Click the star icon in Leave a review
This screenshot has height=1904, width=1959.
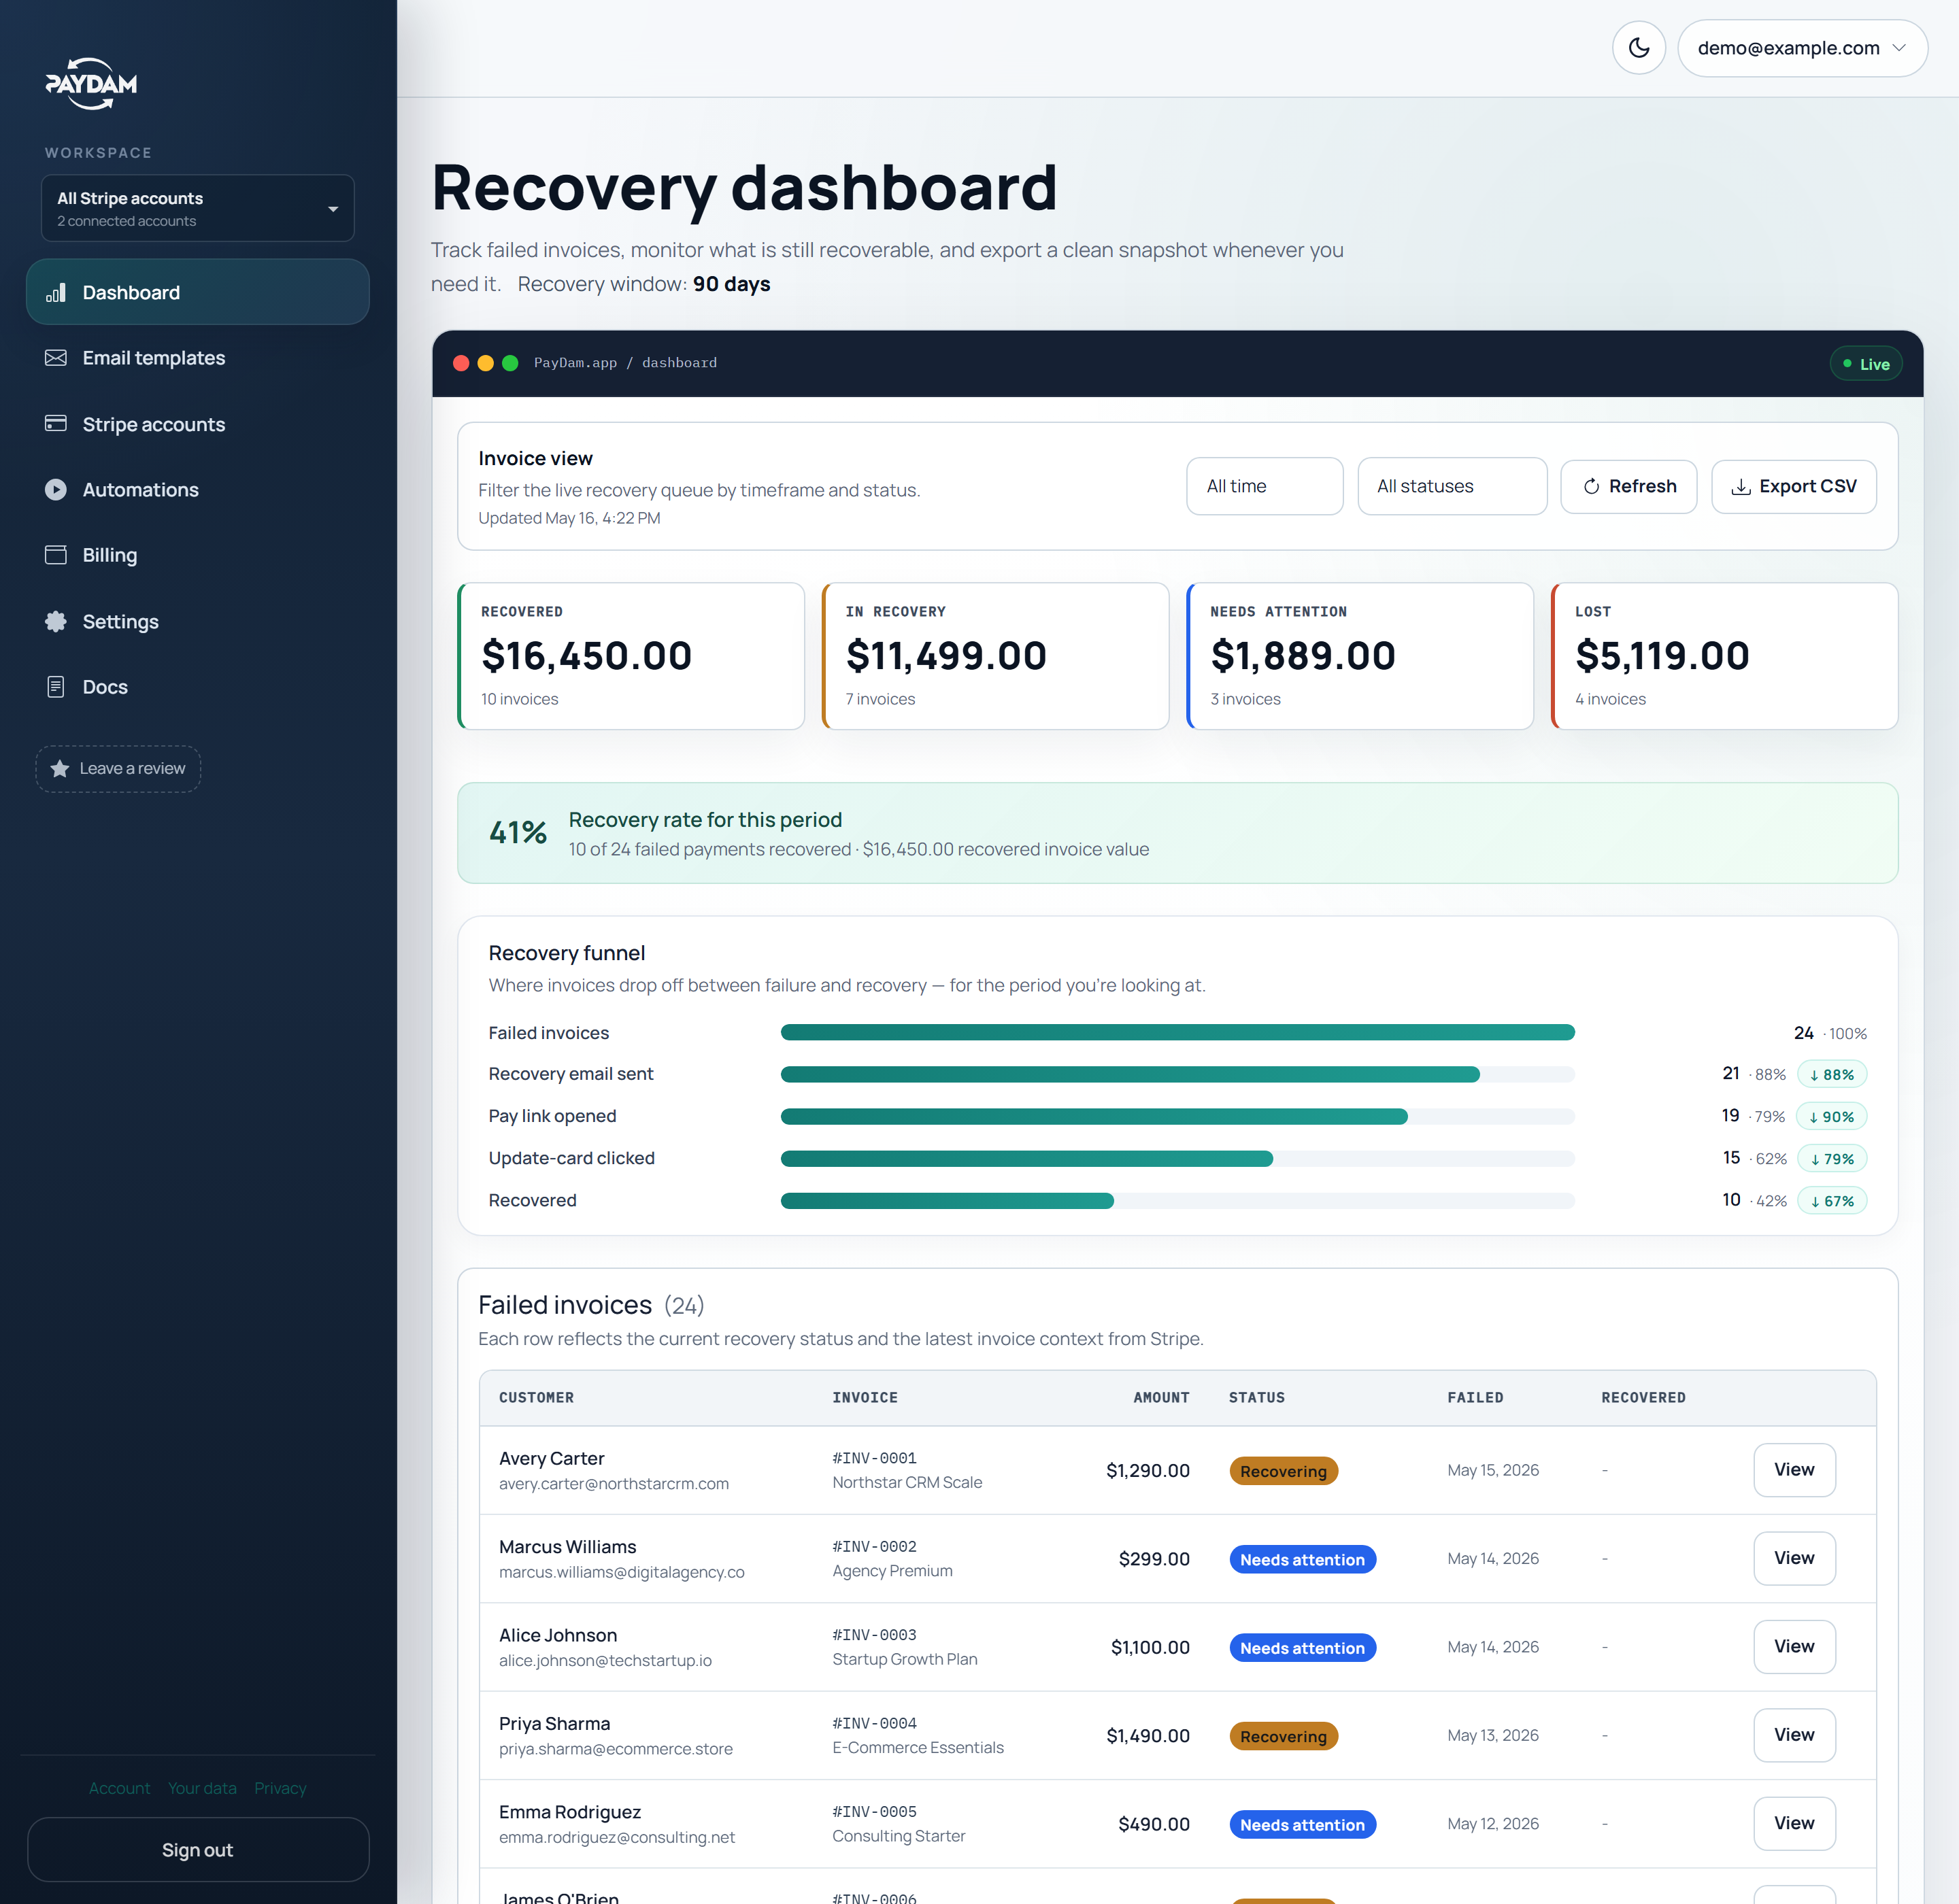tap(60, 768)
